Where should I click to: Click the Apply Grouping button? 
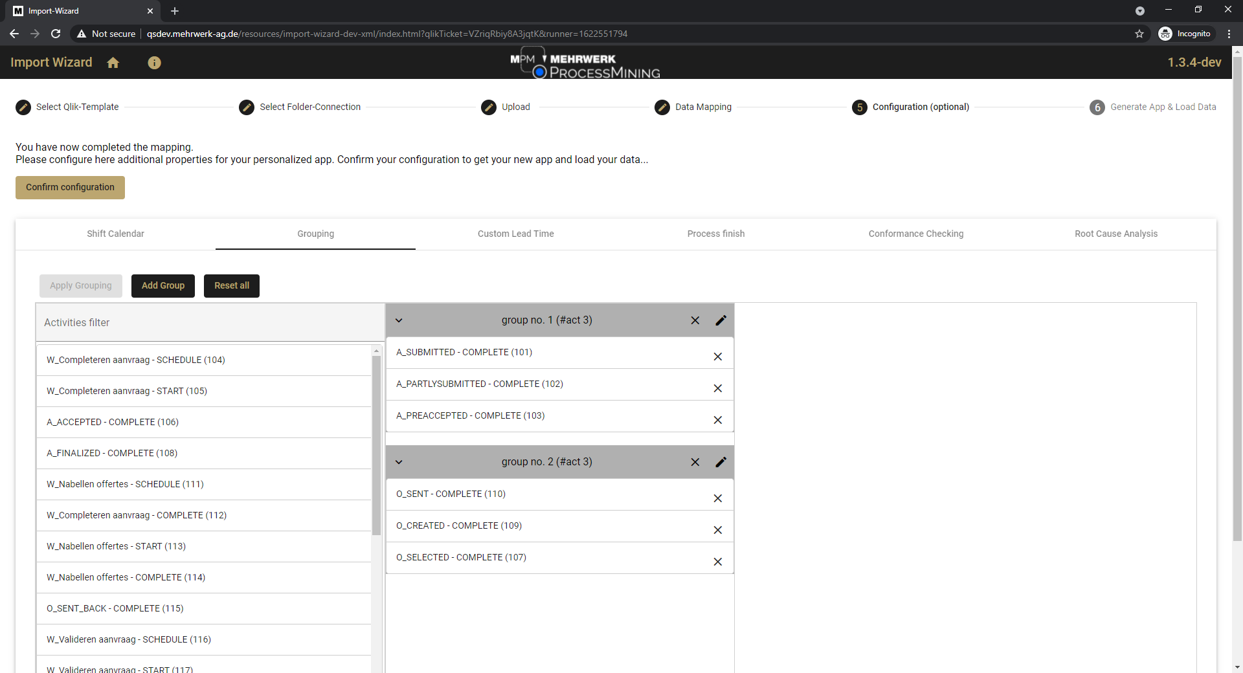(x=81, y=286)
